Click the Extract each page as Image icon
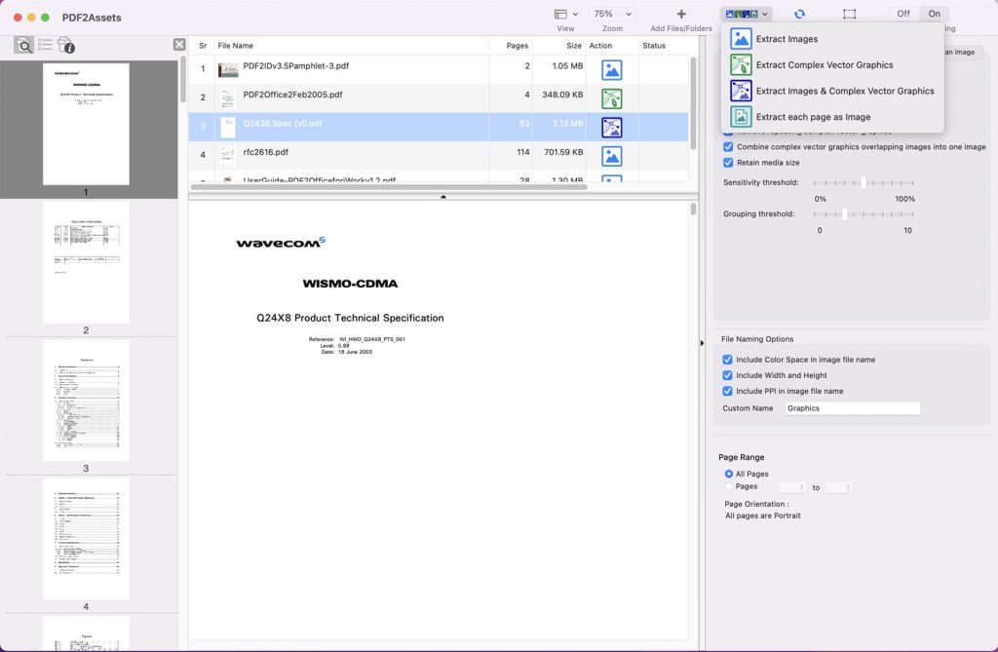The height and width of the screenshot is (652, 998). pyautogui.click(x=741, y=117)
